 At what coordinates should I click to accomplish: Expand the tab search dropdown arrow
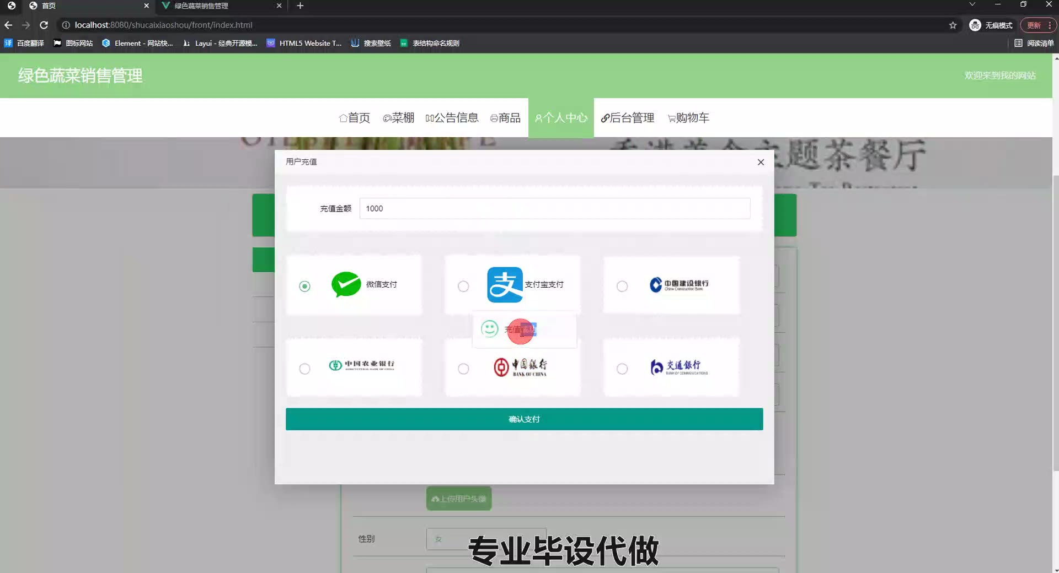coord(972,4)
